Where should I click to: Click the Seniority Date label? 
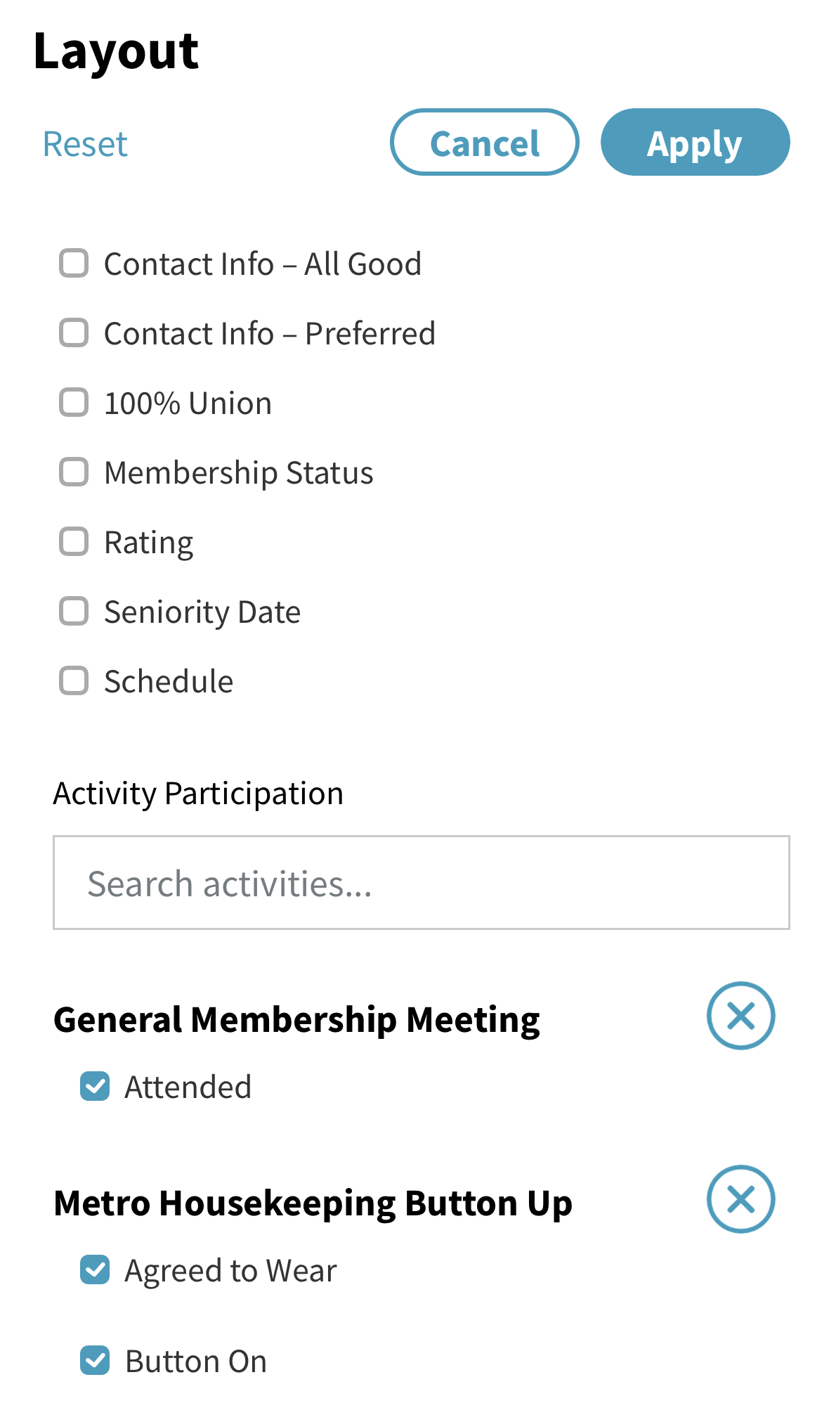click(202, 612)
